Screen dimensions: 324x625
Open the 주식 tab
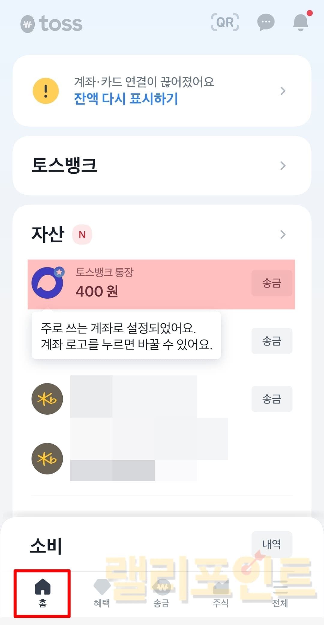[x=221, y=593]
